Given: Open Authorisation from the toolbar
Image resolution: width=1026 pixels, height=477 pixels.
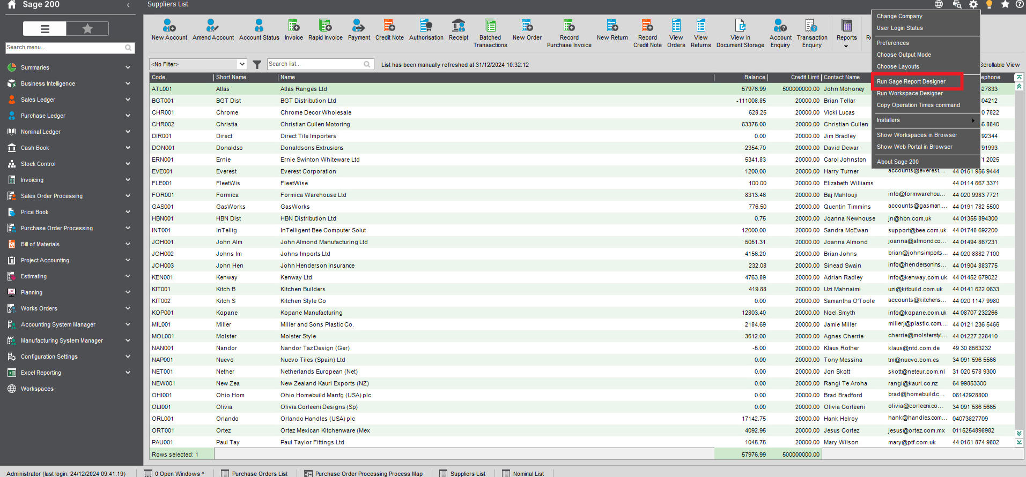Looking at the screenshot, I should click(x=426, y=30).
